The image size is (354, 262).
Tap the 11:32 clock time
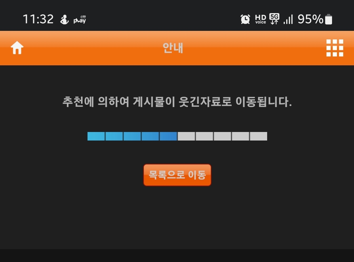pos(38,19)
